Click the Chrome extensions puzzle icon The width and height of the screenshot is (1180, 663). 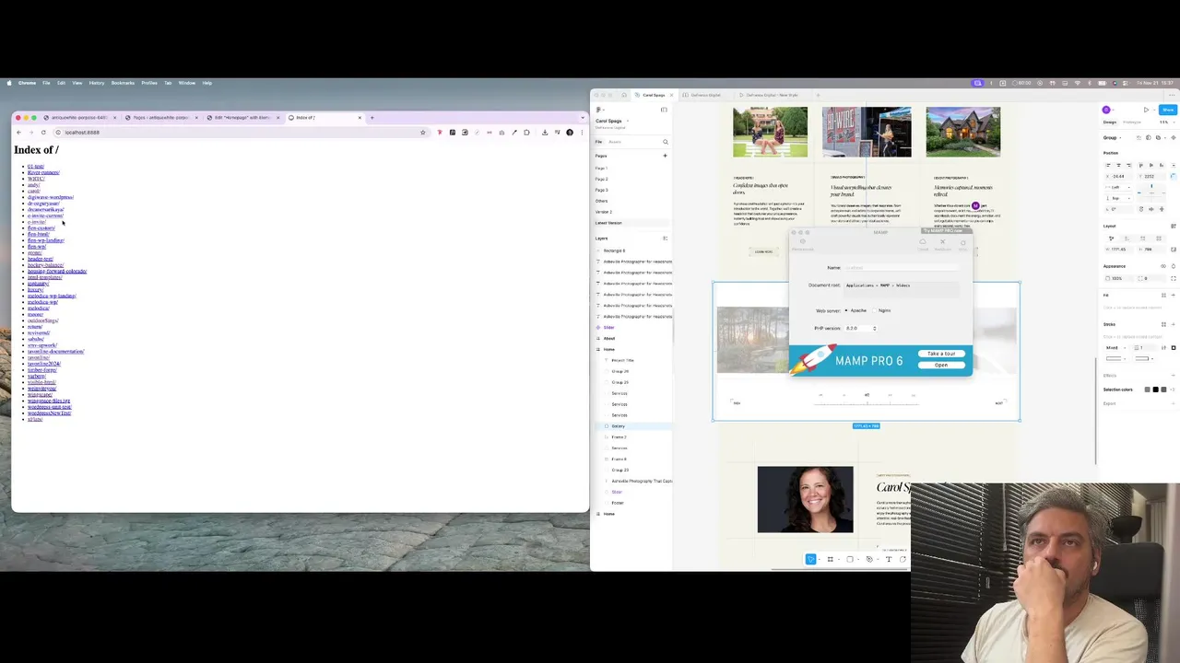[526, 133]
